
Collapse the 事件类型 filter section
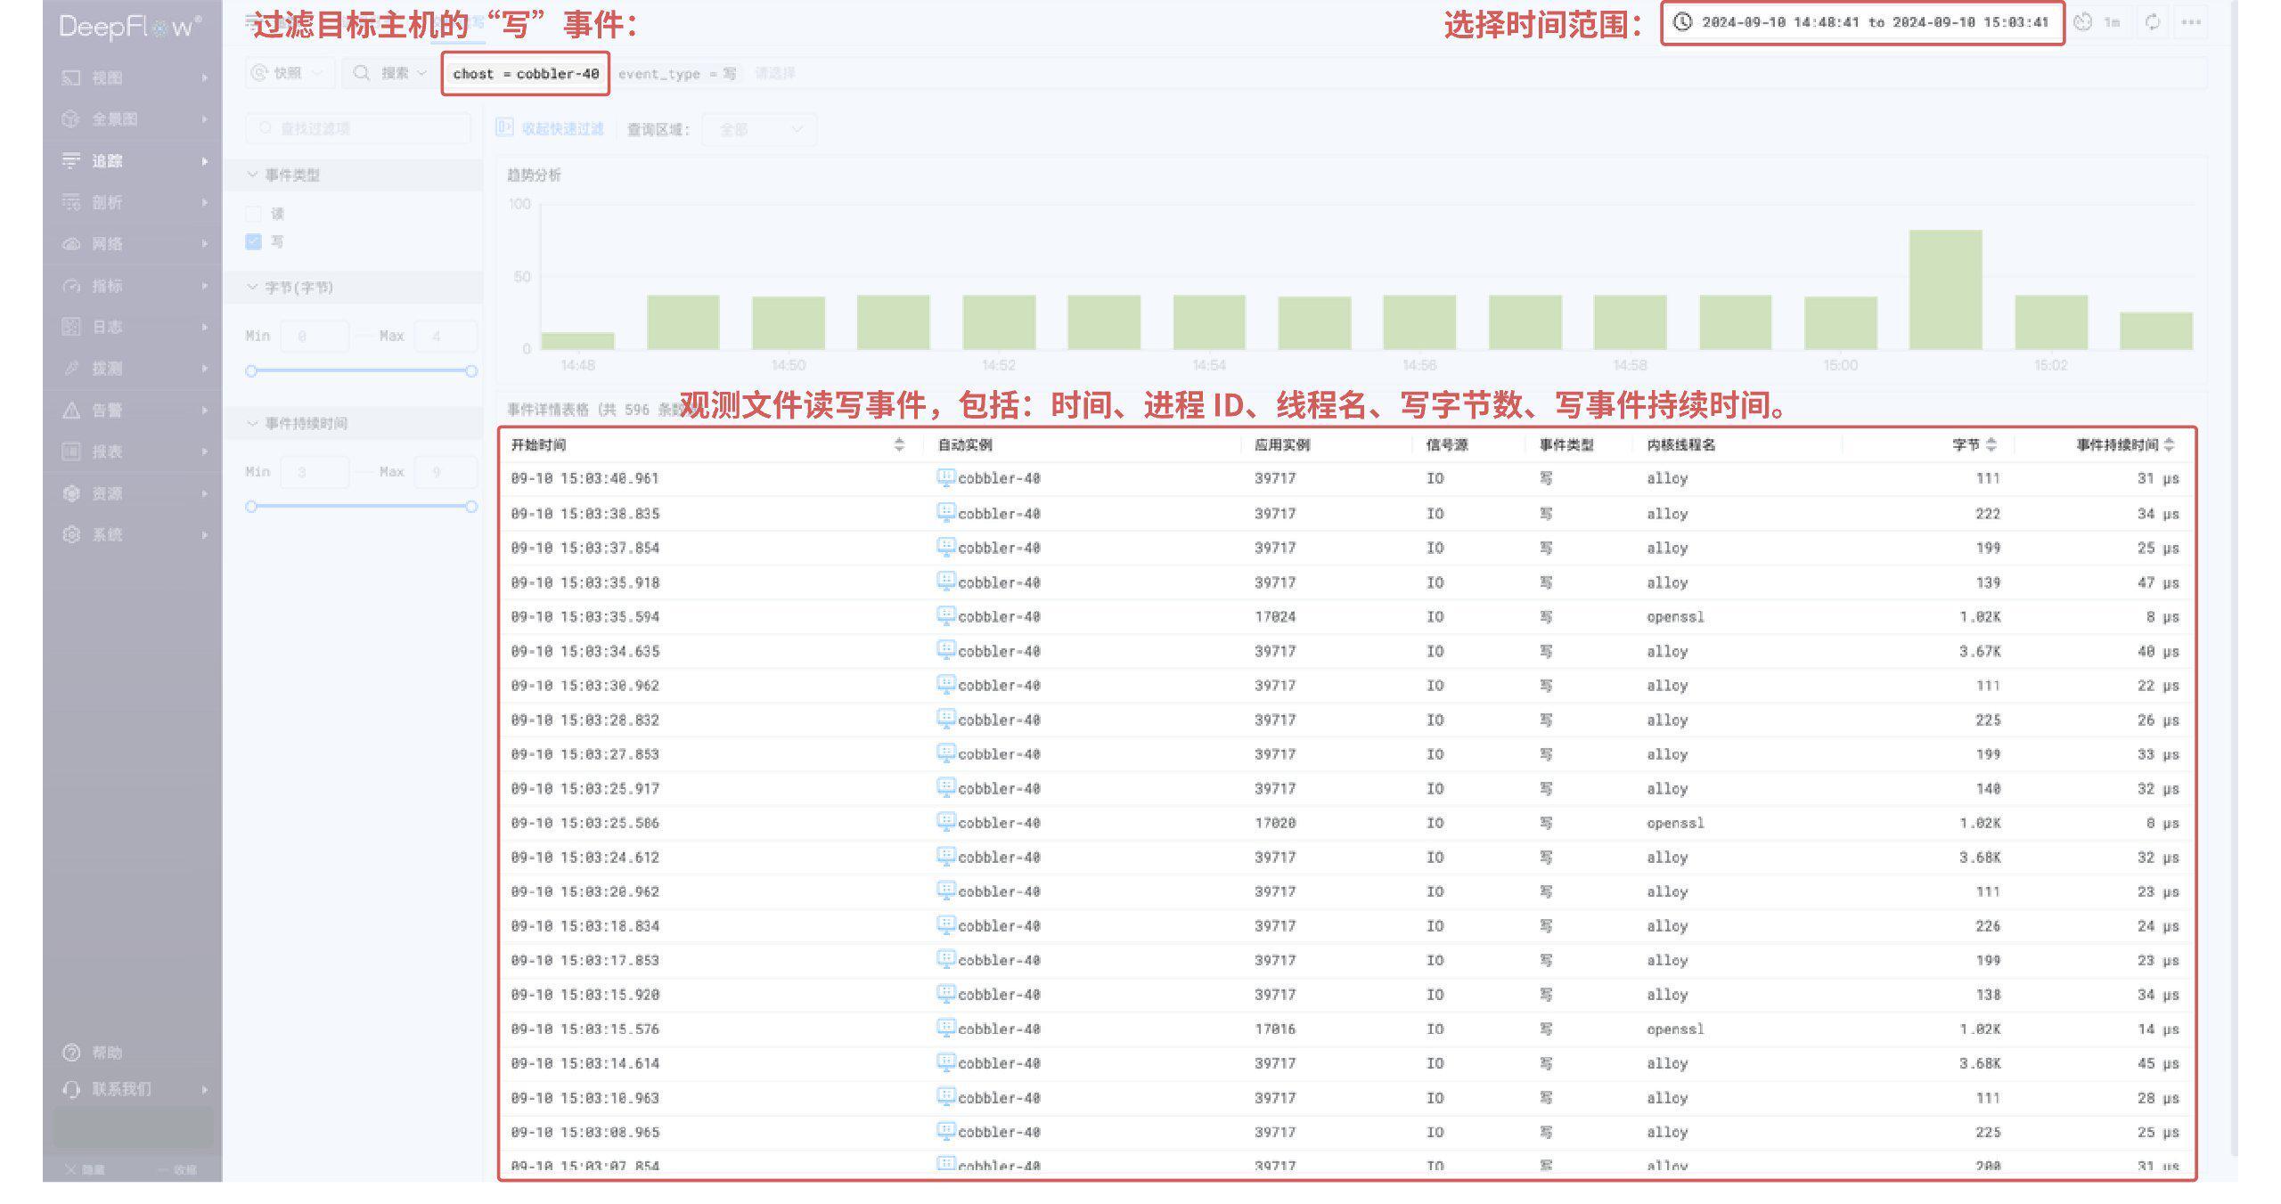tap(252, 175)
